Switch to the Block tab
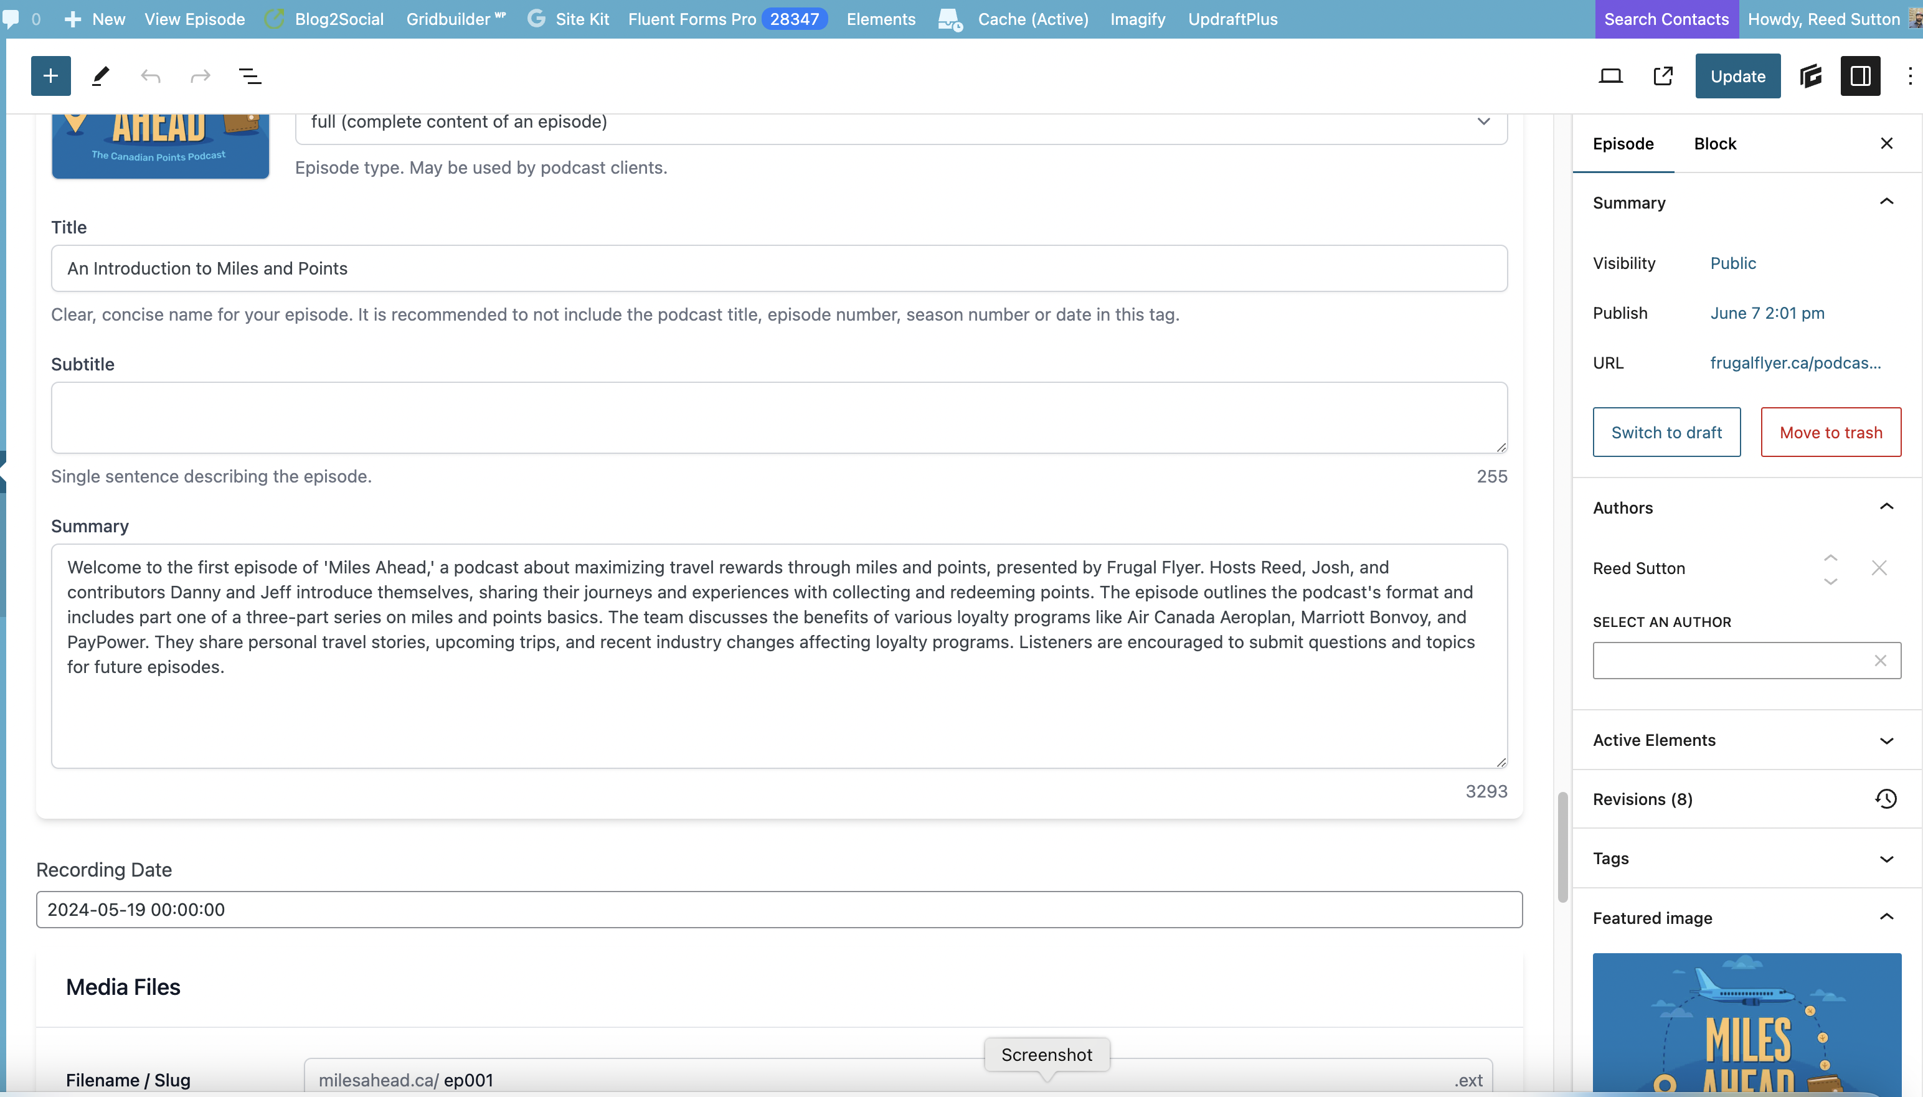Screen dimensions: 1923x1097 click(x=1715, y=144)
